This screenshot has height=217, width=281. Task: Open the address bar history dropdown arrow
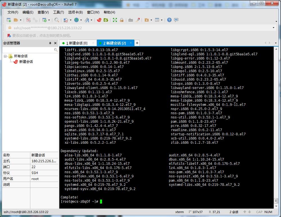pyautogui.click(x=273, y=28)
